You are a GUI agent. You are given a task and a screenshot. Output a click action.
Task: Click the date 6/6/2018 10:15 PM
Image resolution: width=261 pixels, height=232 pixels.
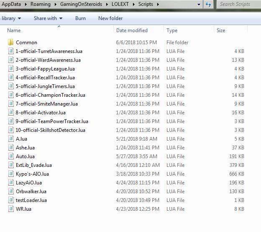coord(136,43)
